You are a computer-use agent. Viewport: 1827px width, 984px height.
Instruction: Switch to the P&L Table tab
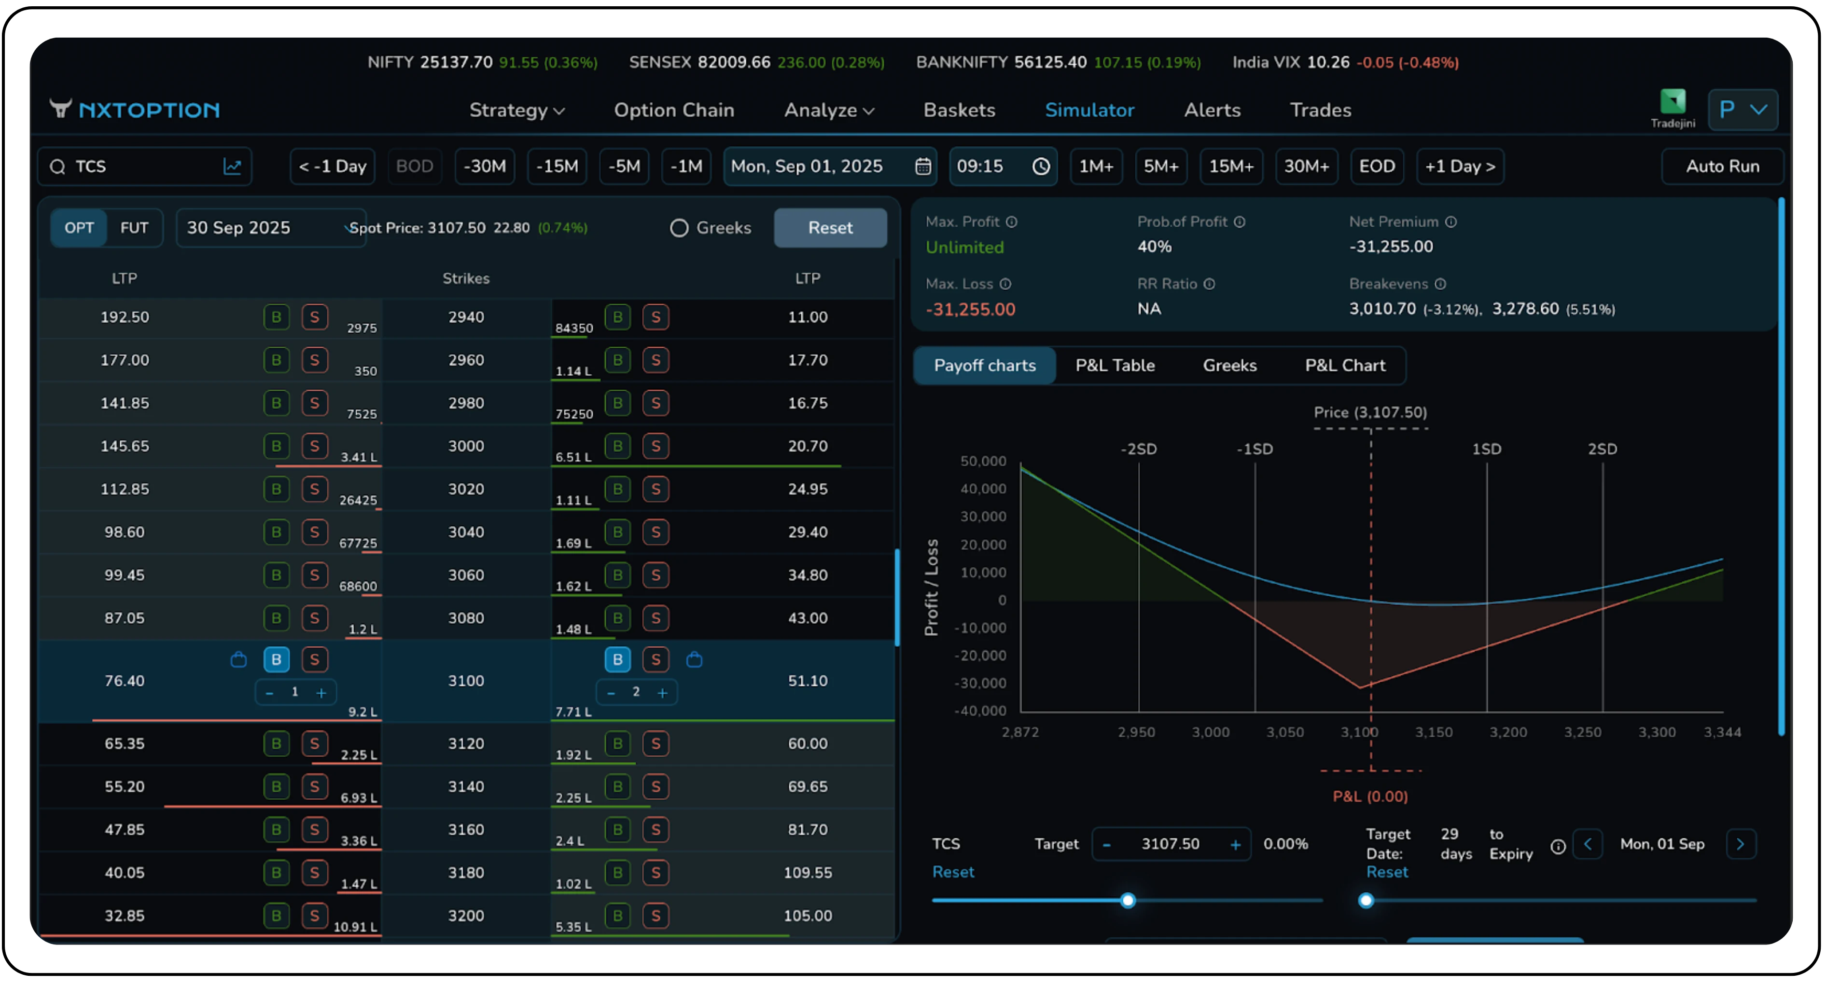1114,366
